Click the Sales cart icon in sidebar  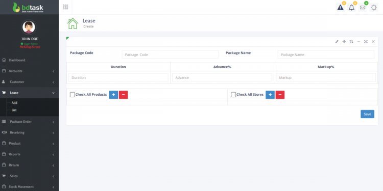[4, 176]
